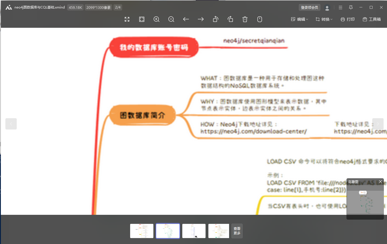Click the 打印 print button
Viewport: 387px width, 244px height.
pos(348,19)
